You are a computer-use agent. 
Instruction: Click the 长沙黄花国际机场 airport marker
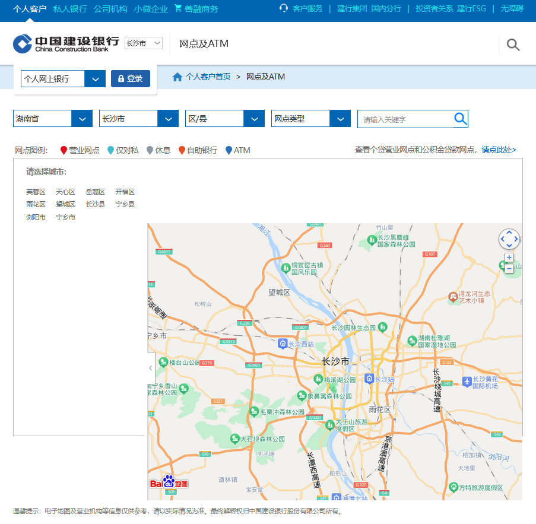[467, 382]
